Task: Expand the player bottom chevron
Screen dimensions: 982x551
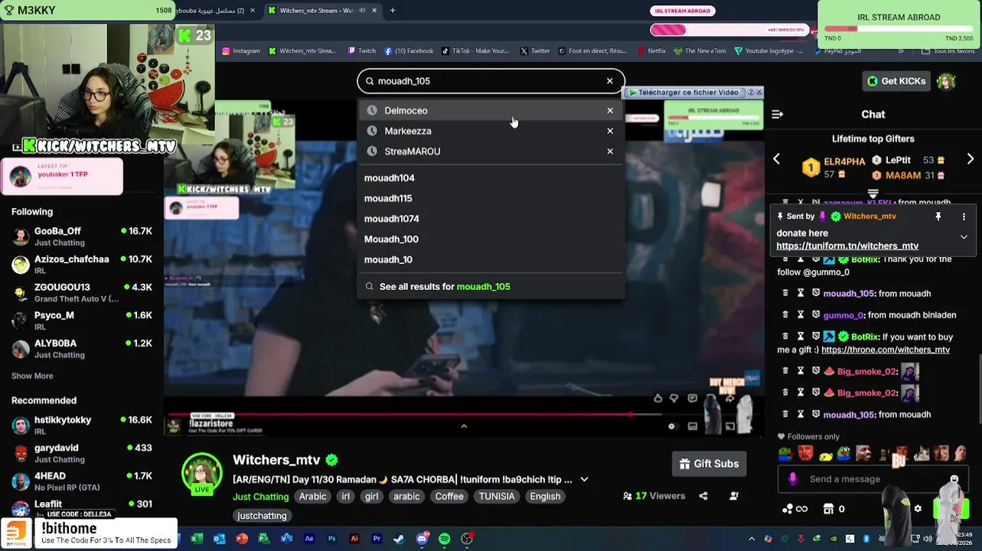Action: (x=463, y=426)
